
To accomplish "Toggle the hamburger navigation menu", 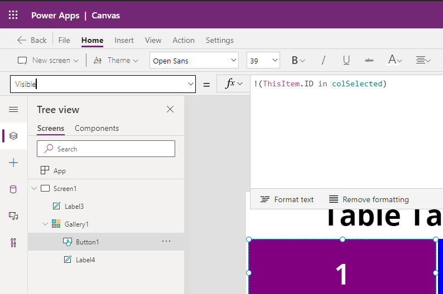I will 13,109.
